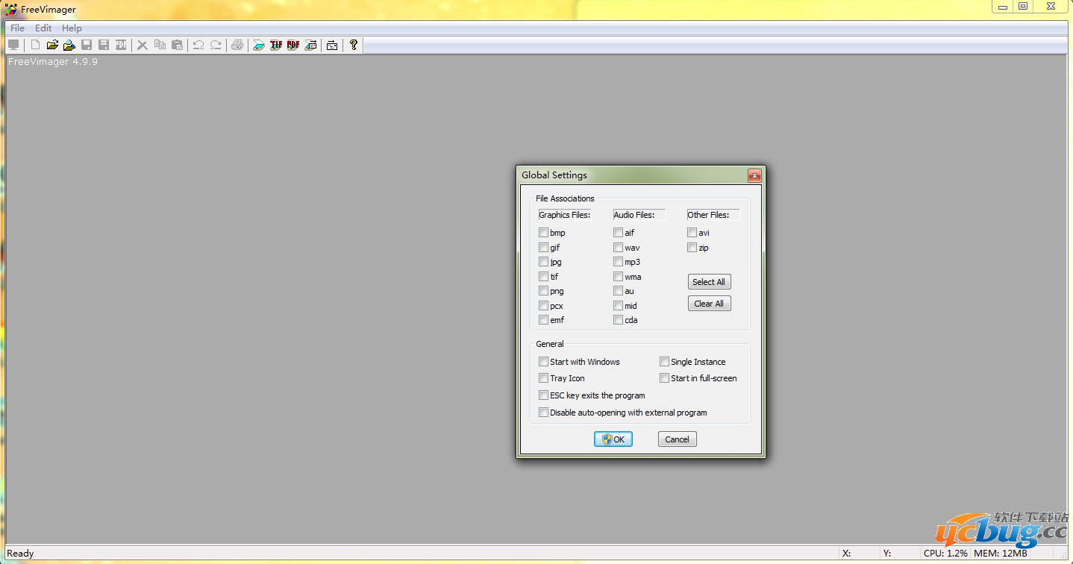The height and width of the screenshot is (564, 1073).
Task: Click the FreeVimager 4.9.9 version text
Action: click(53, 61)
